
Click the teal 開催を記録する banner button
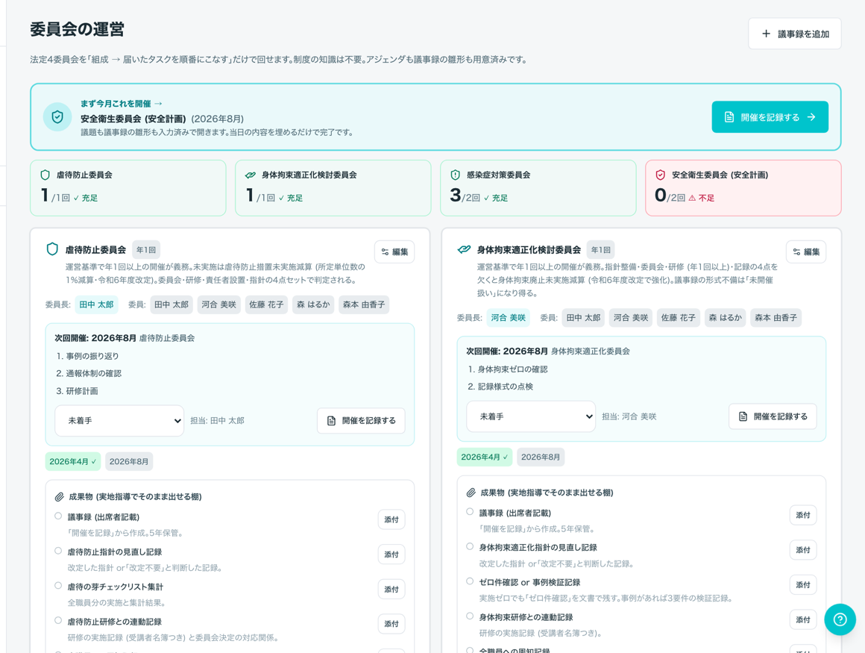click(x=770, y=117)
